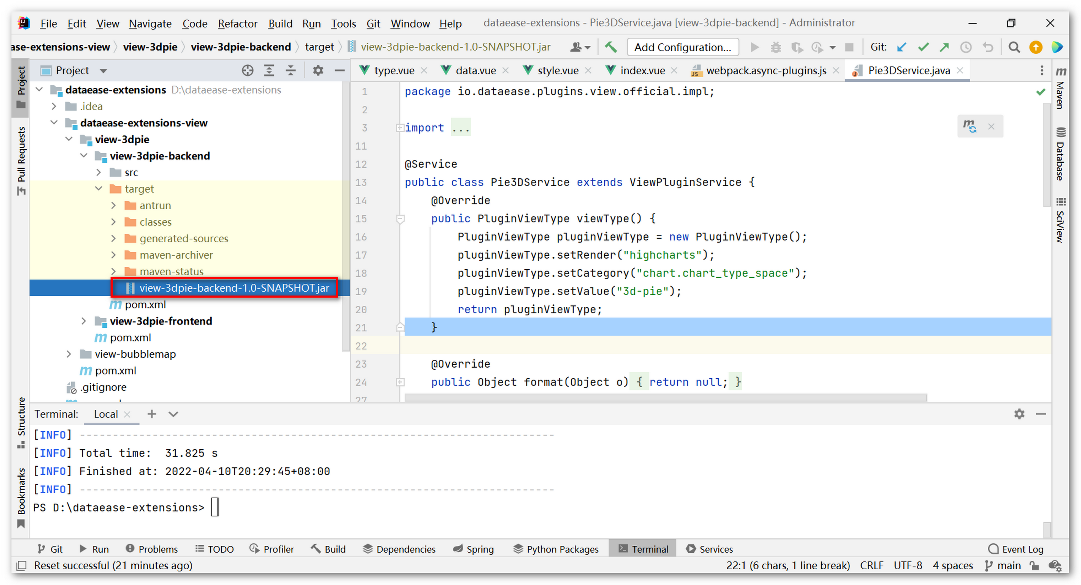Click Select Opened File target icon
The width and height of the screenshot is (1081, 585).
coord(248,70)
